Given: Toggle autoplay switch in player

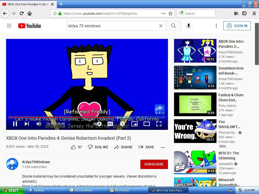Looking at the screenshot, I should pyautogui.click(x=98, y=124).
